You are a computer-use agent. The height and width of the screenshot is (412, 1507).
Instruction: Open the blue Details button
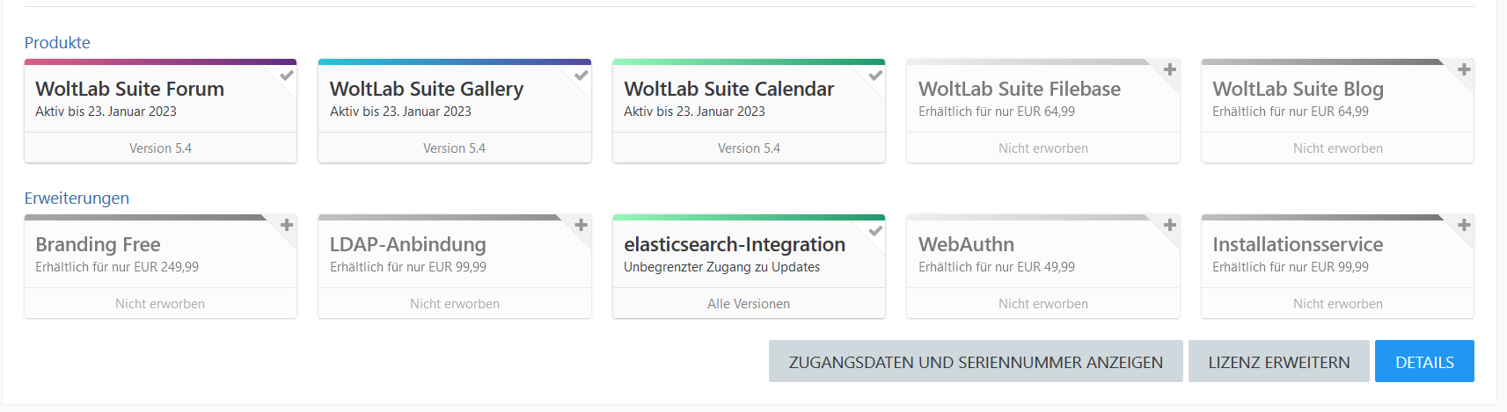pyautogui.click(x=1423, y=362)
